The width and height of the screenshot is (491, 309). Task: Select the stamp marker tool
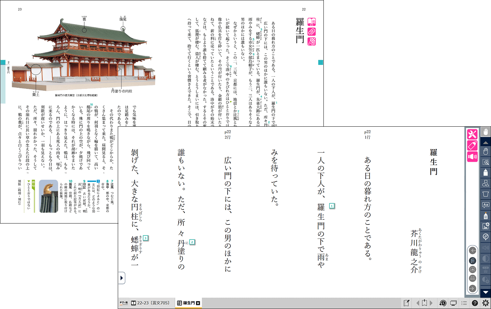point(486,216)
